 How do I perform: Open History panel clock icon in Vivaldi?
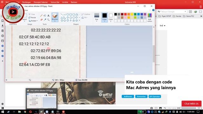[x=3, y=36]
